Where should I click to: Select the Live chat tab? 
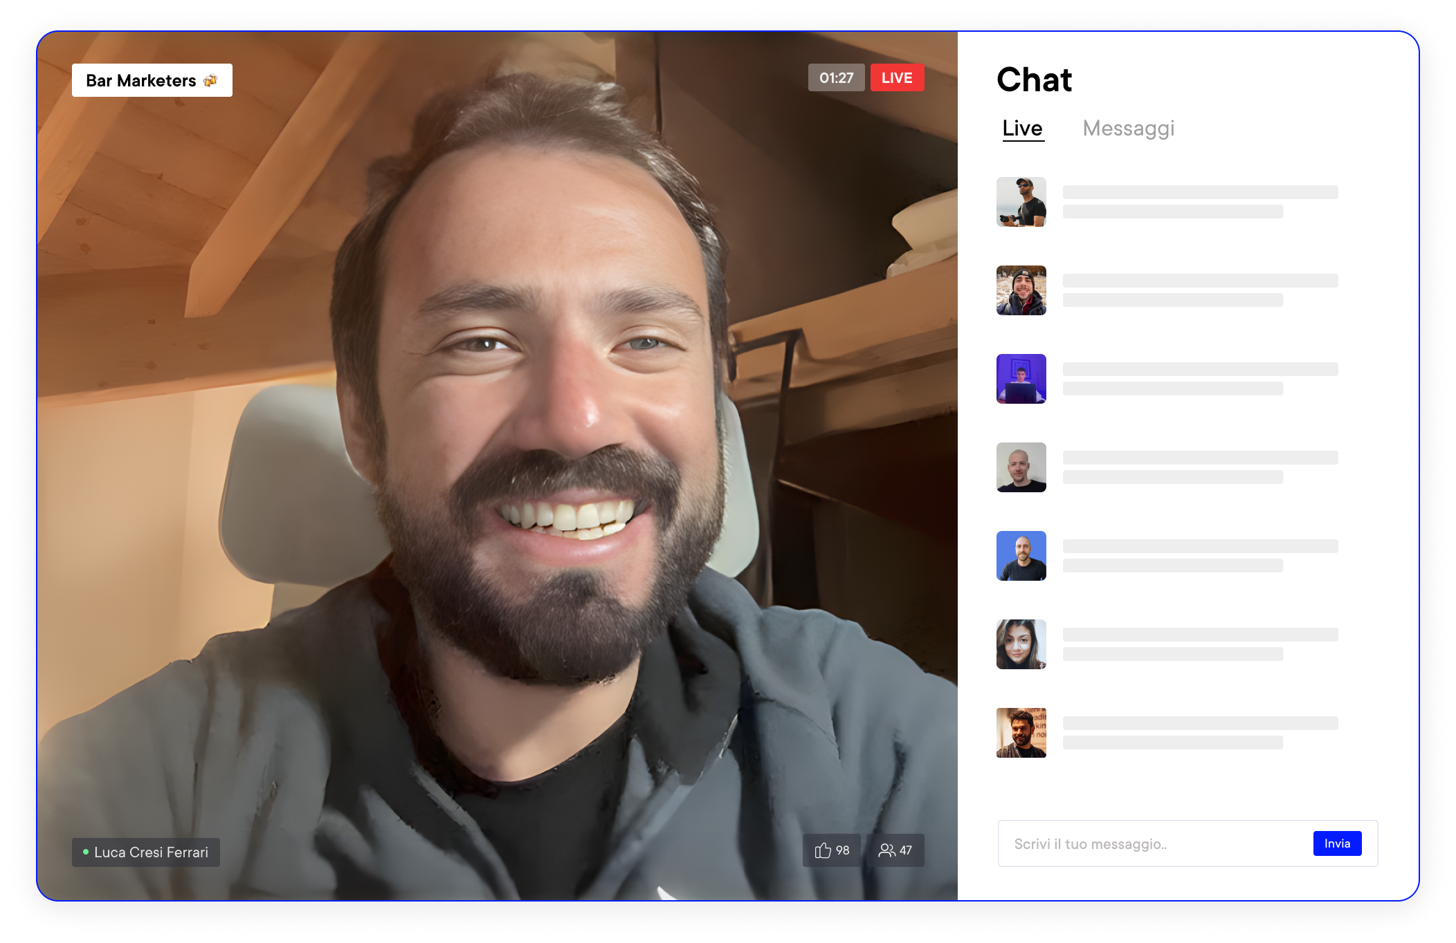coord(1022,129)
